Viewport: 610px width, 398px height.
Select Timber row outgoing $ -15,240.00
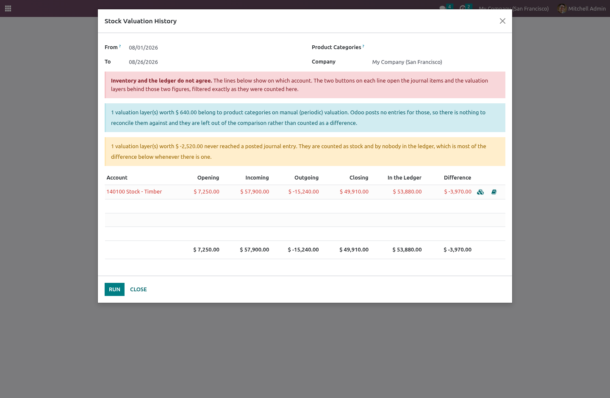pyautogui.click(x=303, y=192)
